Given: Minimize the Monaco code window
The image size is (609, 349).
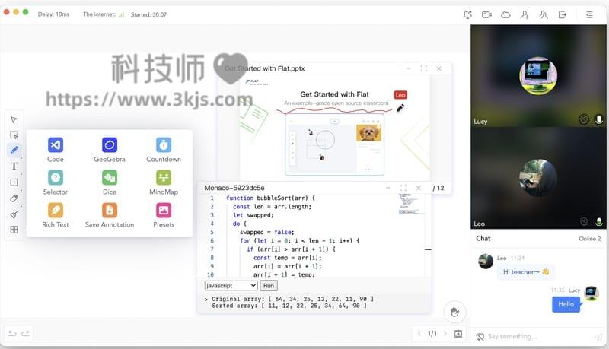Looking at the screenshot, I should coord(387,188).
